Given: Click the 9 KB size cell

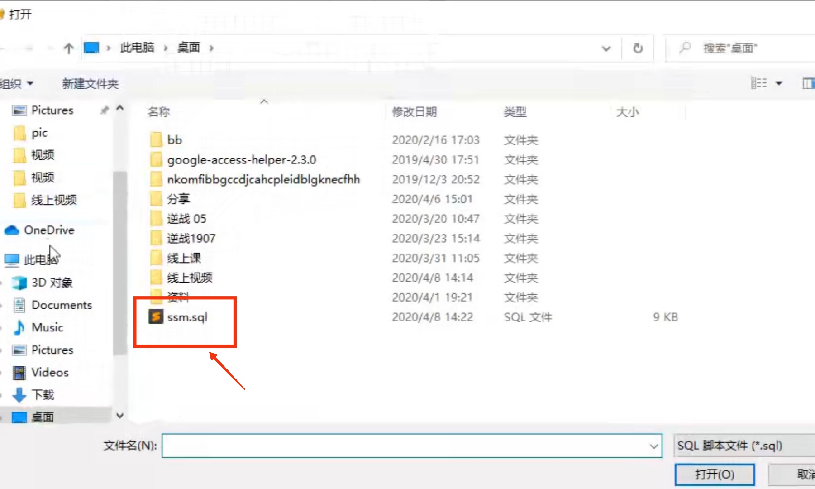Looking at the screenshot, I should (665, 317).
